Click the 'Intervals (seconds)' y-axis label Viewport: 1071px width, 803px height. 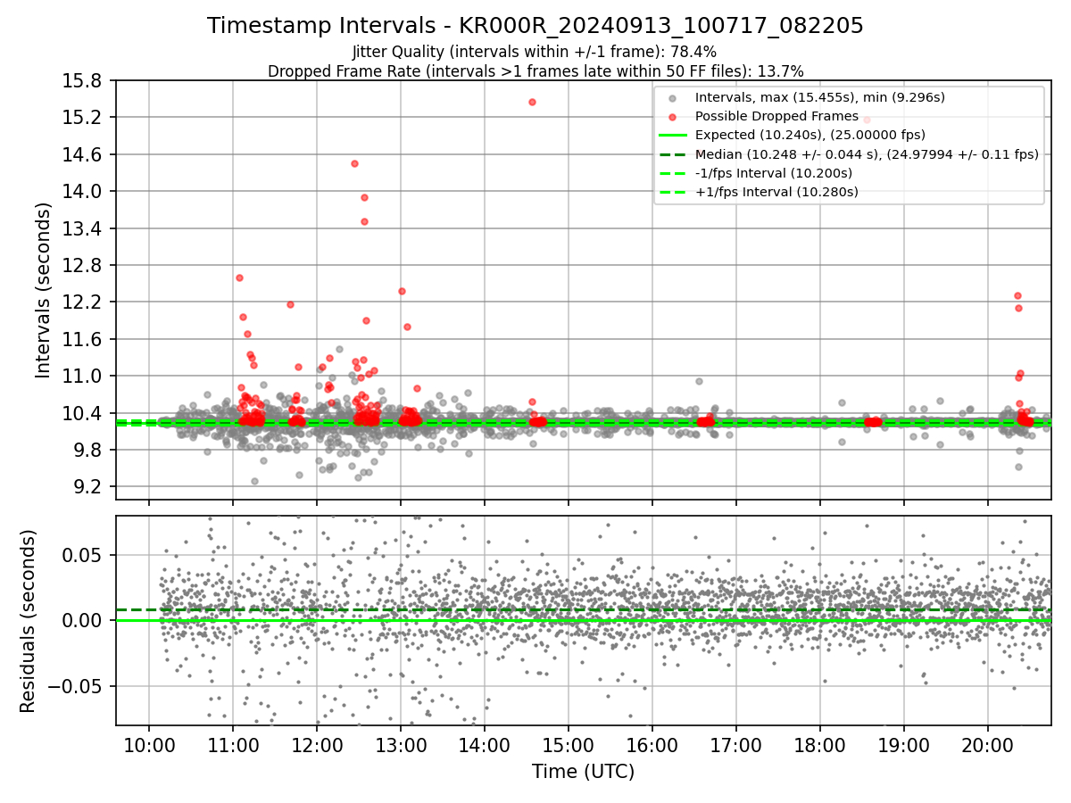click(x=44, y=290)
